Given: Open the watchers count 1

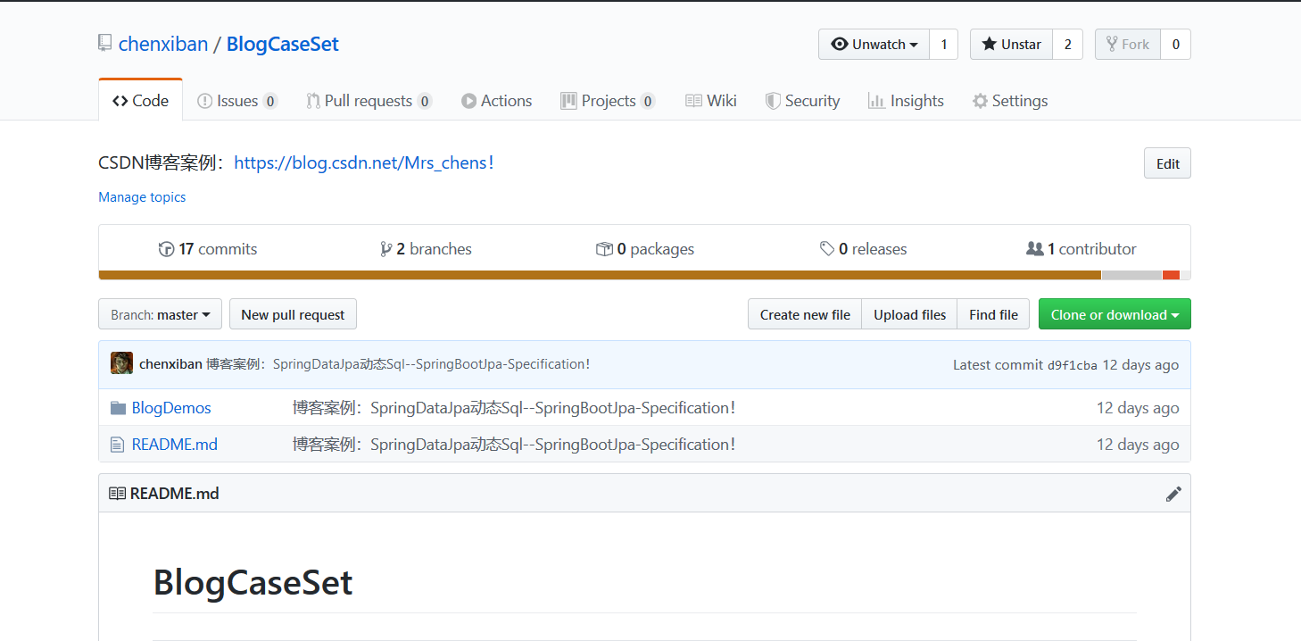Looking at the screenshot, I should 944,45.
